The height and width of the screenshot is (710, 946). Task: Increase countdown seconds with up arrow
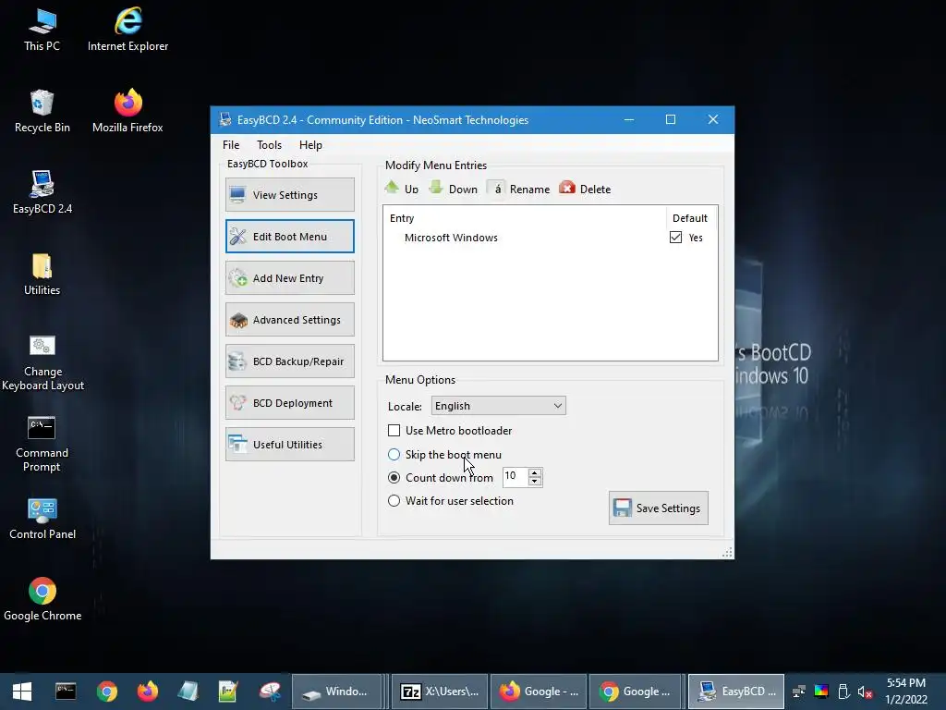pos(535,472)
